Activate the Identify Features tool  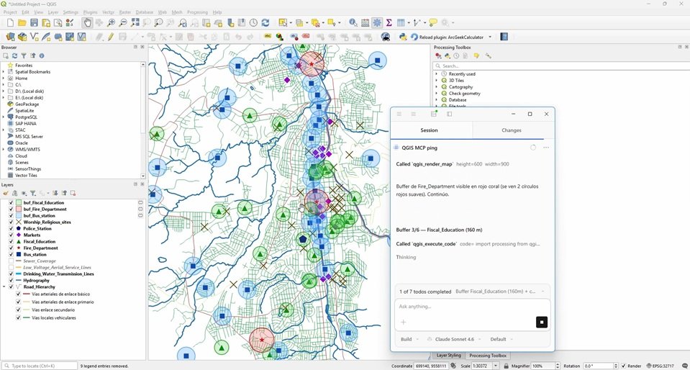click(x=353, y=22)
